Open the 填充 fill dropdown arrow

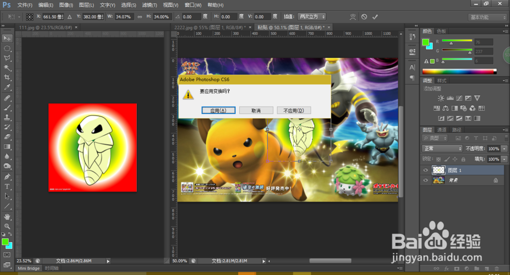pos(504,159)
